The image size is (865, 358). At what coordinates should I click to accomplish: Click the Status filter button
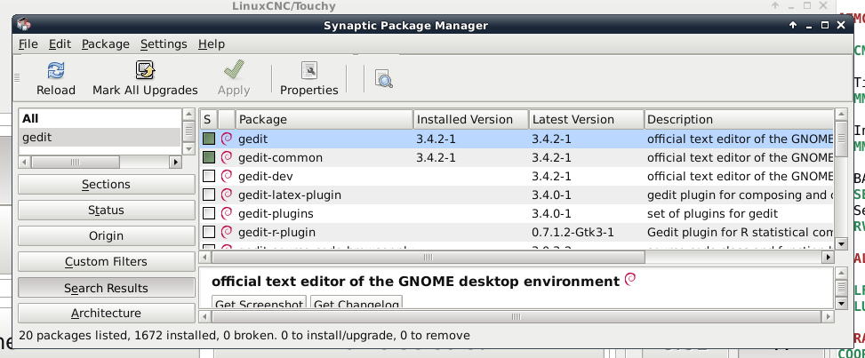pyautogui.click(x=107, y=211)
